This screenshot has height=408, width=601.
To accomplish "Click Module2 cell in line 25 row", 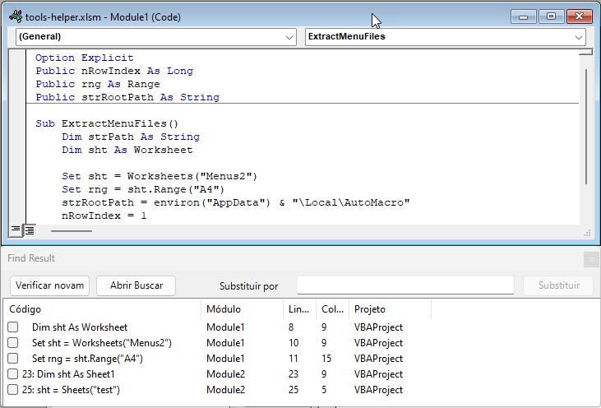I will coord(225,390).
